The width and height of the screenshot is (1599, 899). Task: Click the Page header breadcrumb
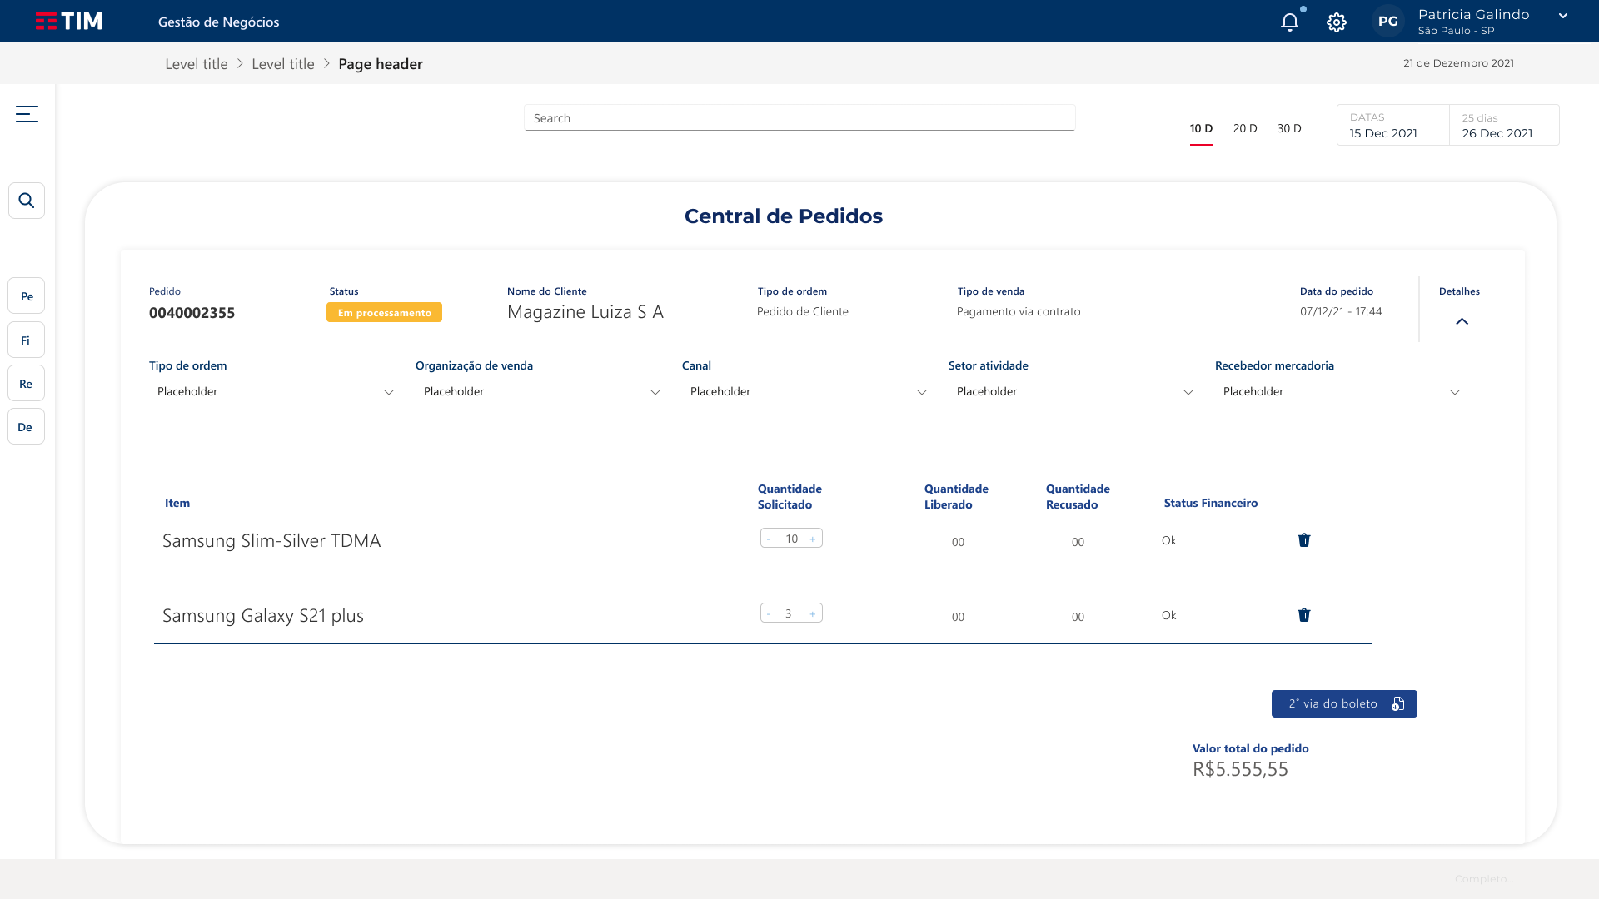pyautogui.click(x=381, y=64)
